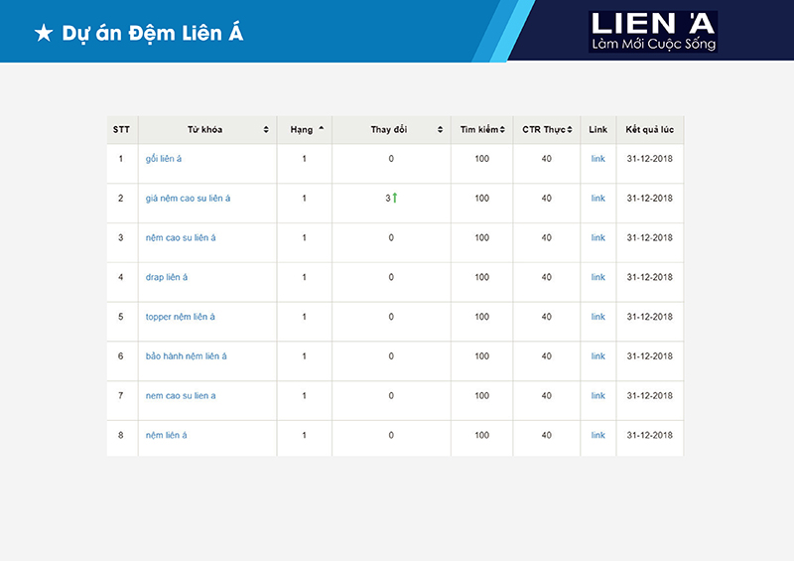Click the white star before Dự án
This screenshot has width=794, height=561.
point(43,34)
